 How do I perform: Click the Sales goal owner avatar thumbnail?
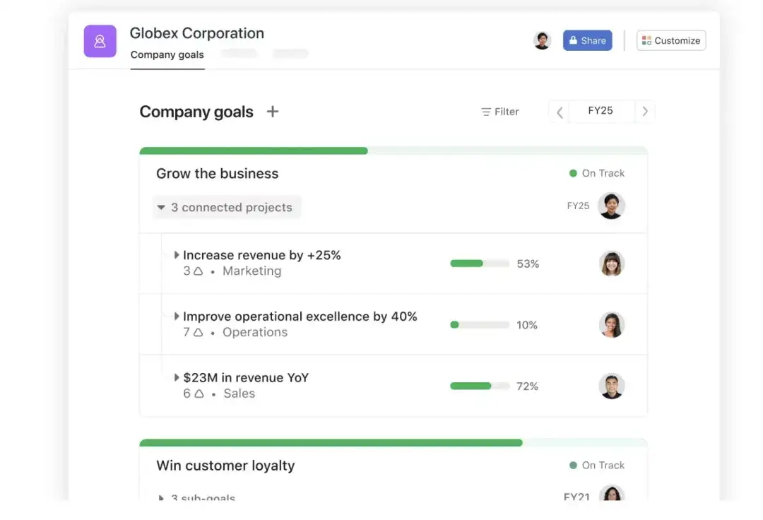click(612, 386)
